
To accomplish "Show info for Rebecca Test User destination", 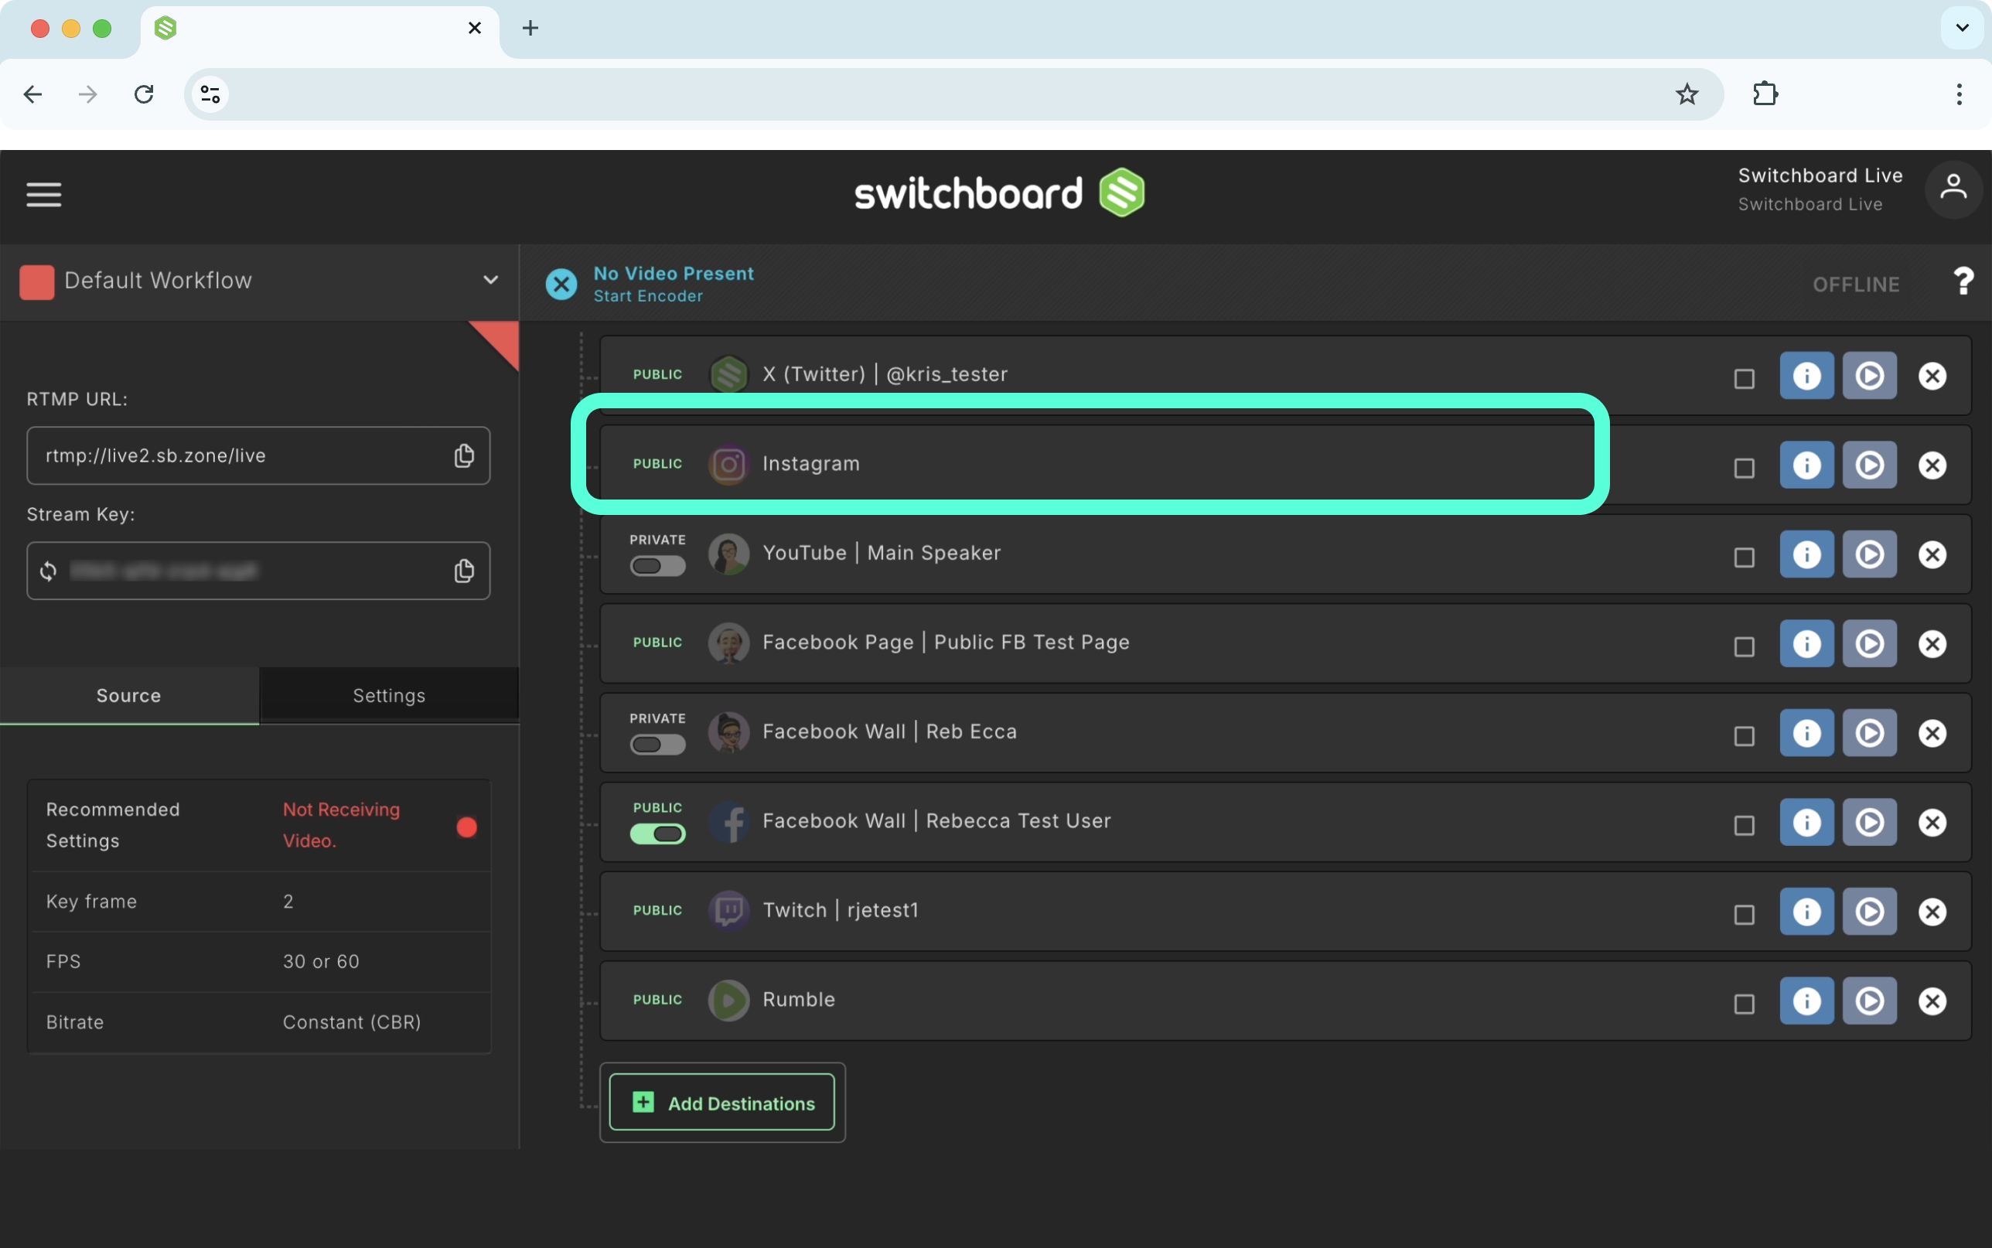I will pyautogui.click(x=1806, y=822).
